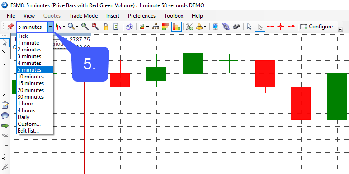Toggle the padlock lock icon
This screenshot has height=174, width=349.
[x=106, y=27]
